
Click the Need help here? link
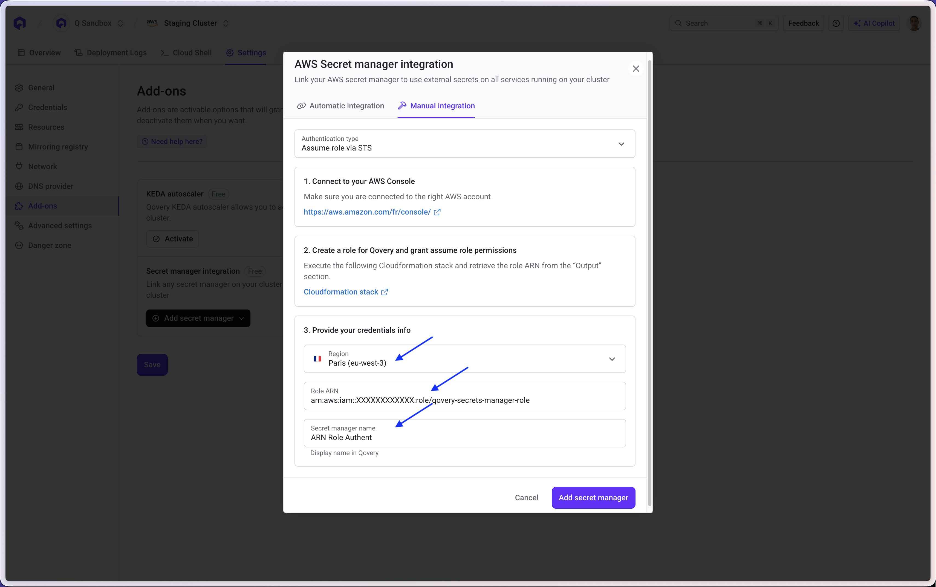(172, 142)
